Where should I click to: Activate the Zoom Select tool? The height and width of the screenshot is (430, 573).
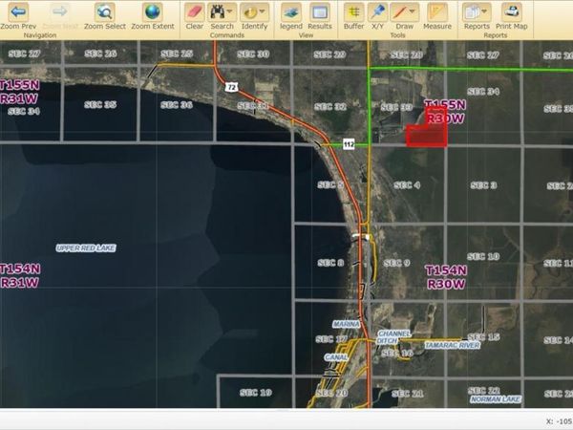click(103, 12)
